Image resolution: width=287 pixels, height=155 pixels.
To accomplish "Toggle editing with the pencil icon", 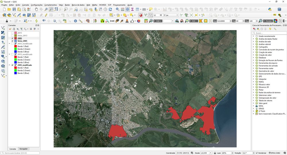I will coord(46,15).
